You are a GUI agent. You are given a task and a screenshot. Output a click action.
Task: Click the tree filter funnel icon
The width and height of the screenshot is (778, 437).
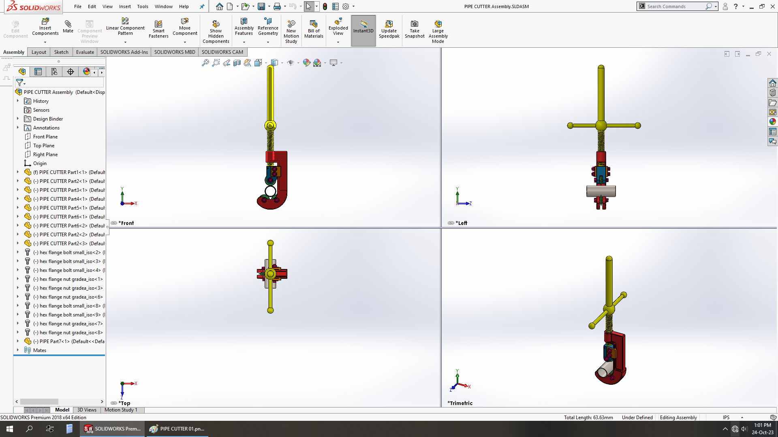pos(19,83)
